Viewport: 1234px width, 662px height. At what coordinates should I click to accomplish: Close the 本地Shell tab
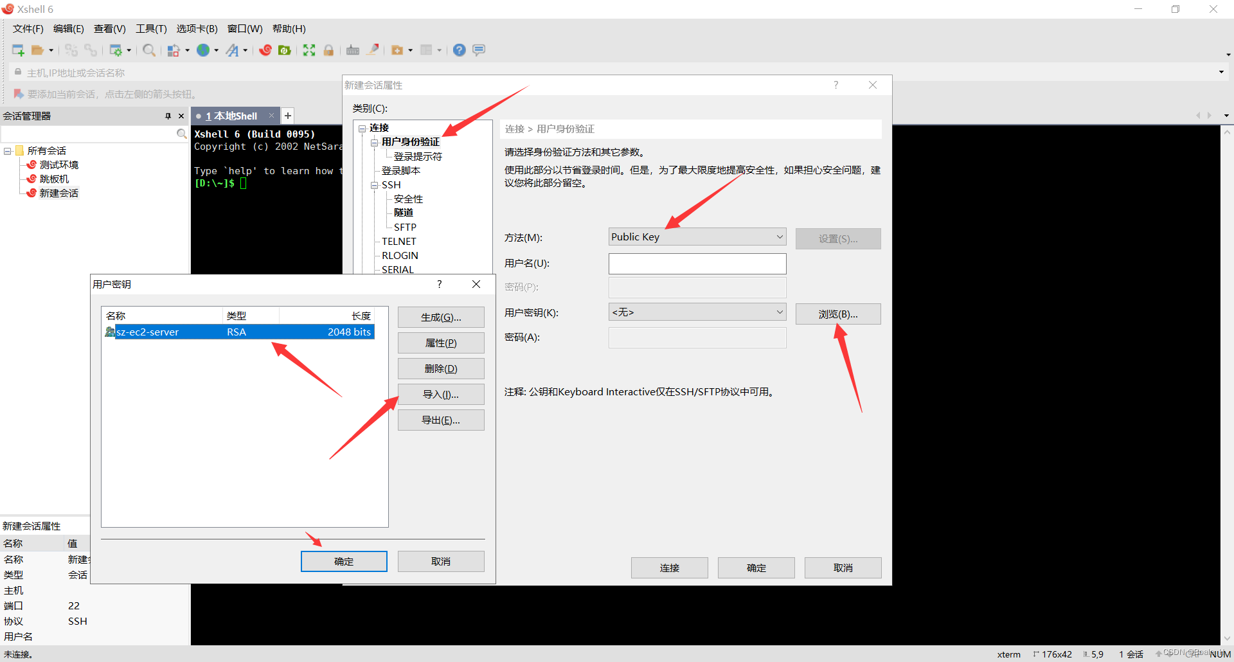pos(272,116)
